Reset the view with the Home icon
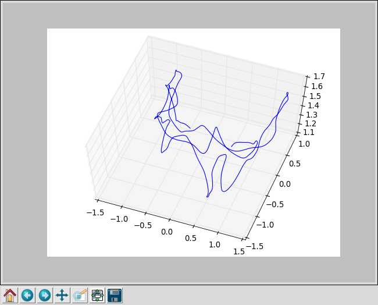Viewport: 378px width, 305px height. click(10, 295)
